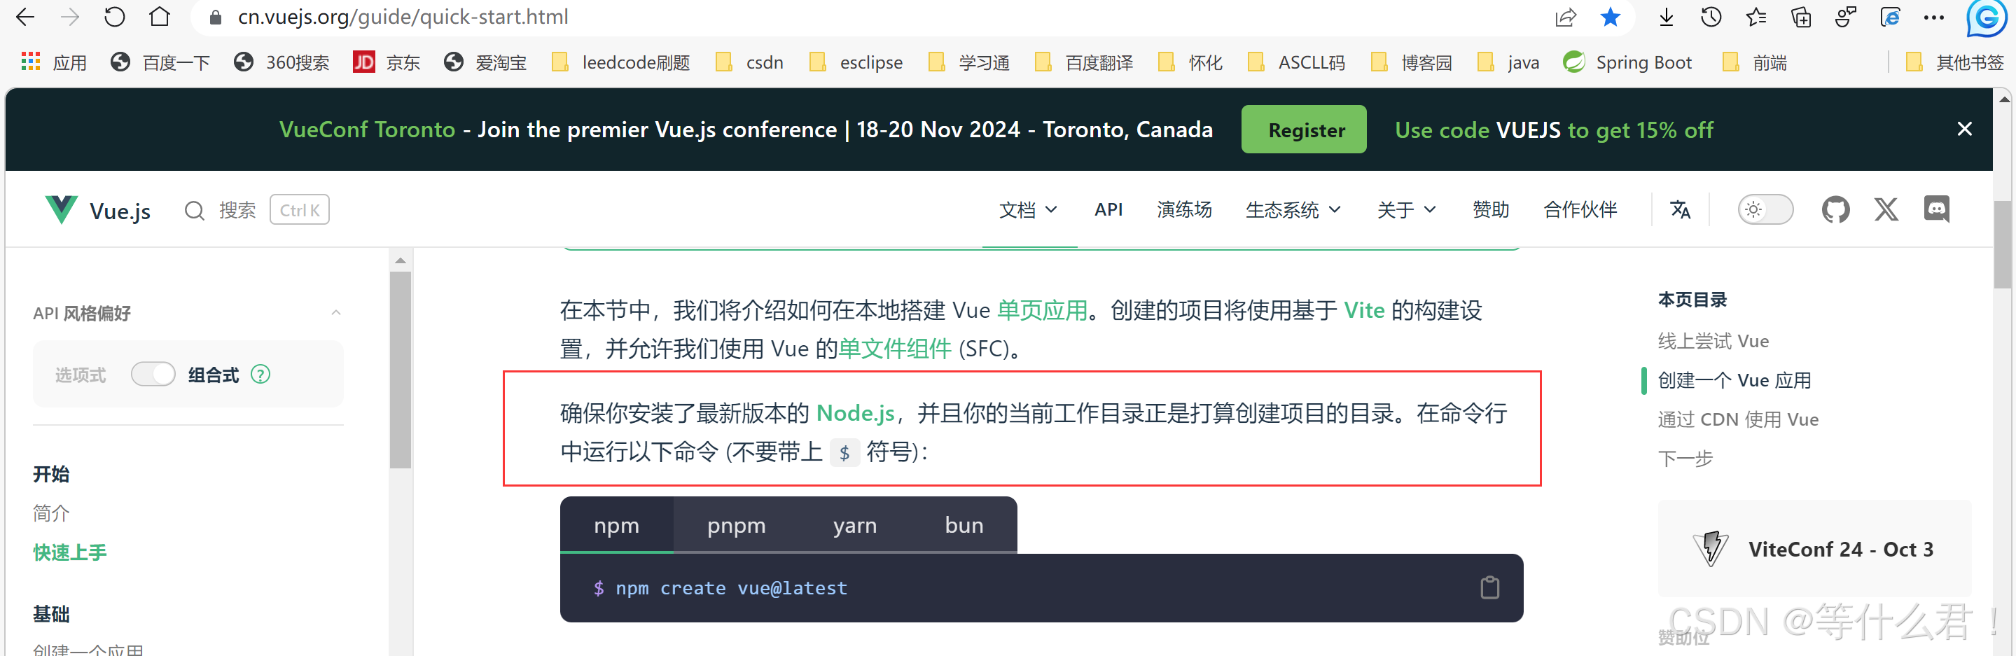Open browser history icon
The height and width of the screenshot is (656, 2016).
pos(1711,18)
